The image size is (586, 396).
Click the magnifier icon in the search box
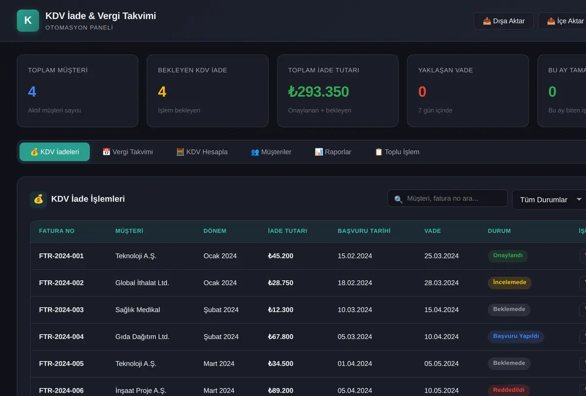pos(398,199)
